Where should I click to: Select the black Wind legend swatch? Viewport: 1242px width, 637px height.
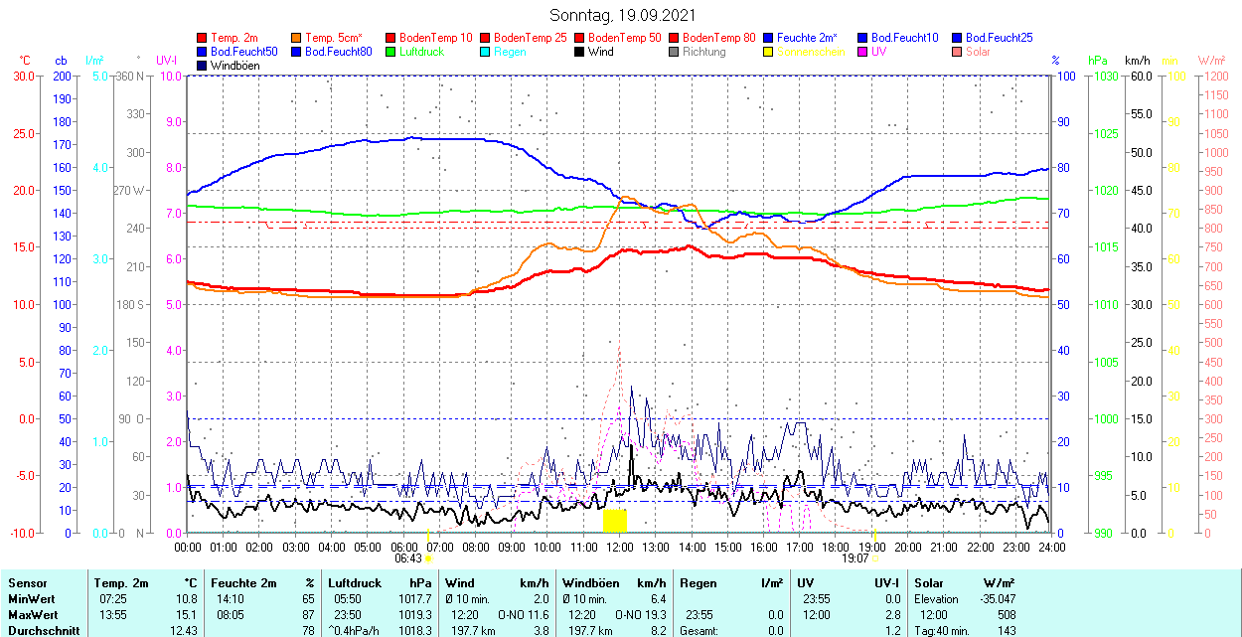(579, 52)
